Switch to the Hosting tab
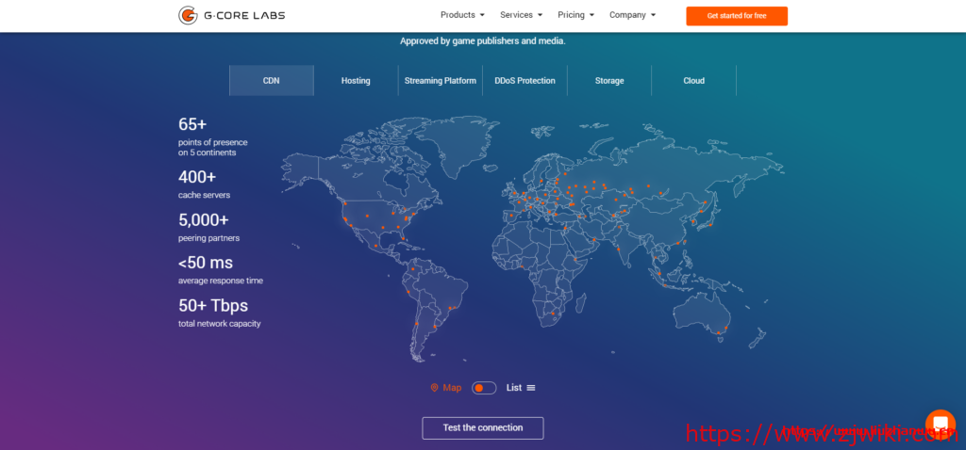 (x=356, y=81)
